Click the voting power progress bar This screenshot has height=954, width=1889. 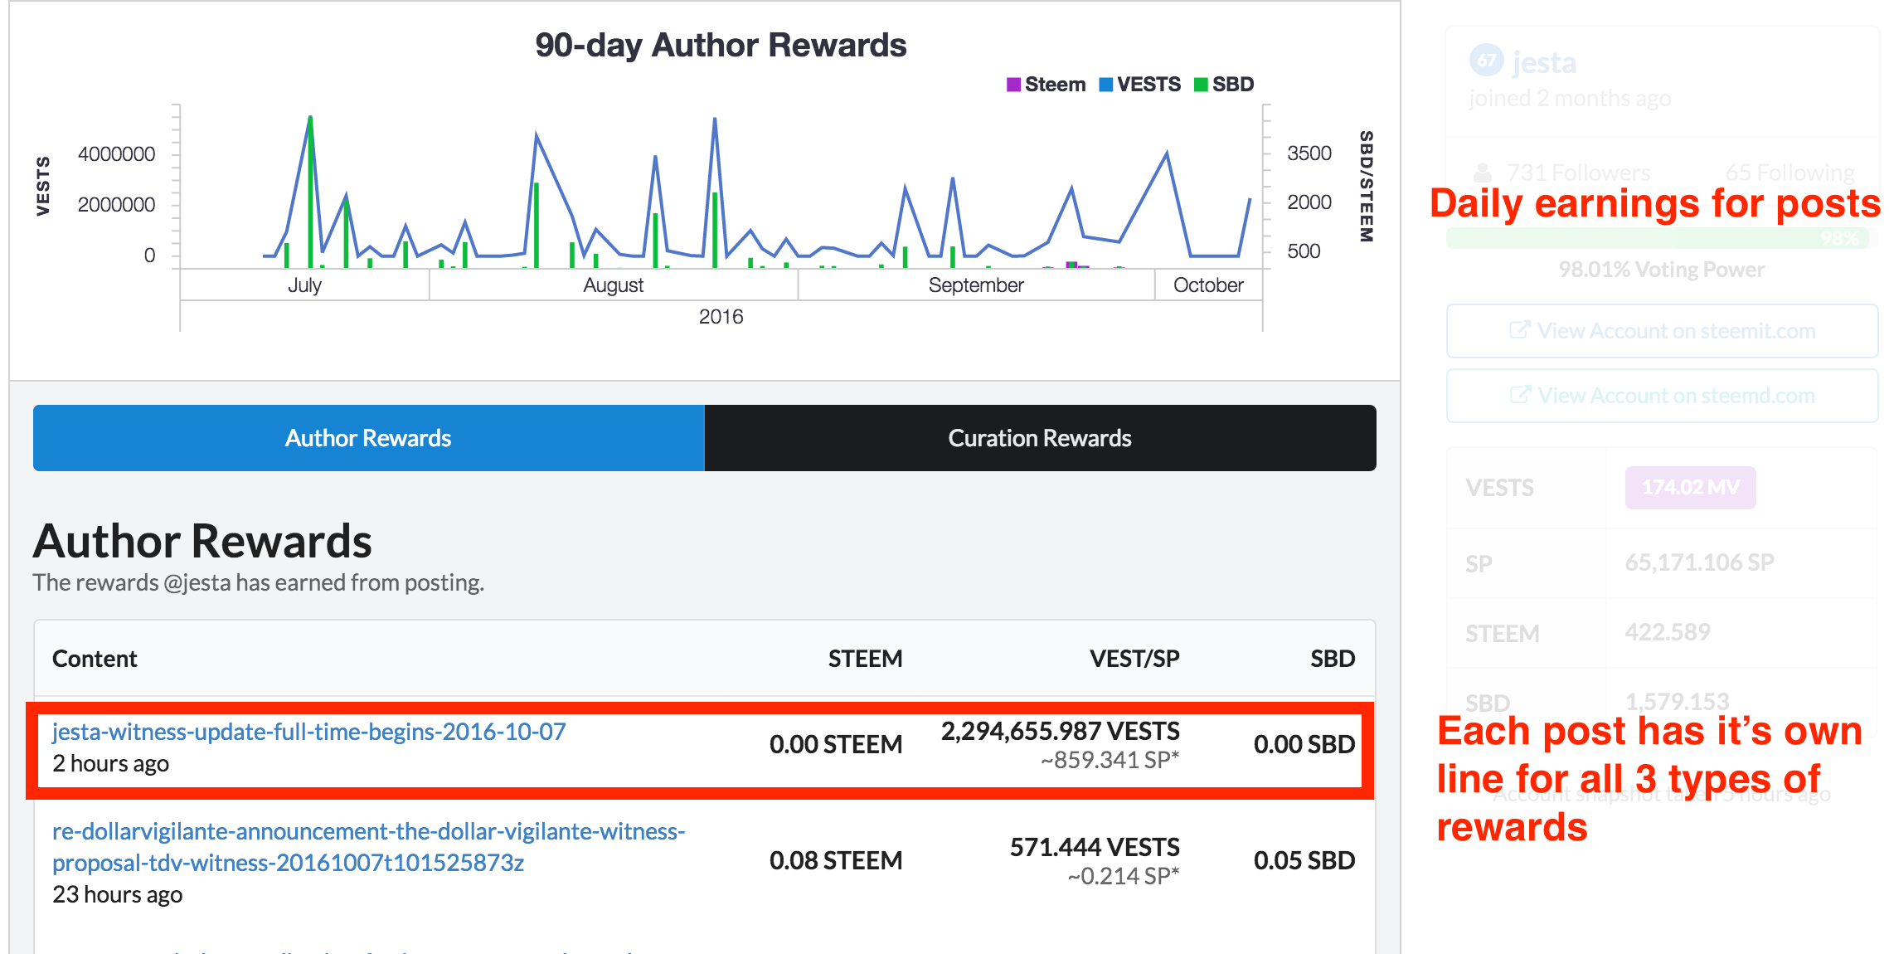[x=1662, y=239]
